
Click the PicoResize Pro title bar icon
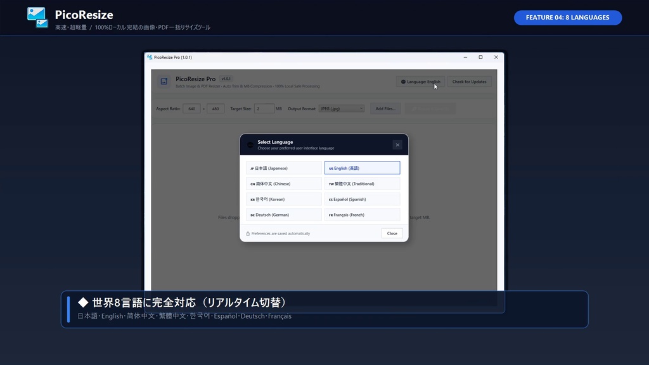coord(150,57)
